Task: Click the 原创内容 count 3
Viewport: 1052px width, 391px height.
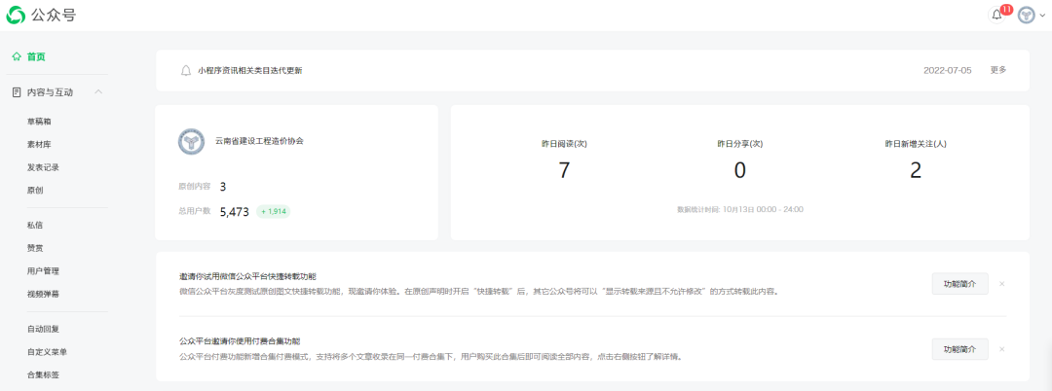Action: click(x=223, y=187)
